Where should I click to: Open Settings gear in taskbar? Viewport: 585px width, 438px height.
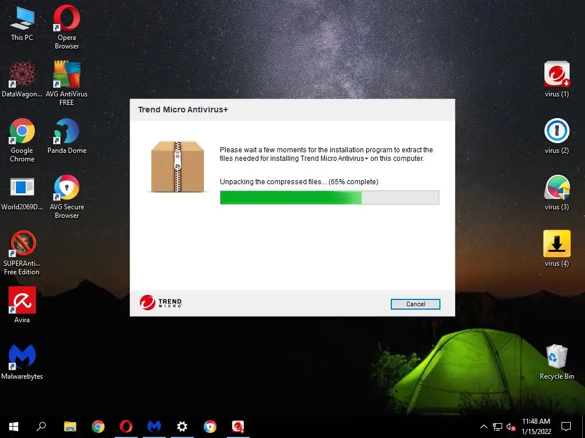click(182, 426)
